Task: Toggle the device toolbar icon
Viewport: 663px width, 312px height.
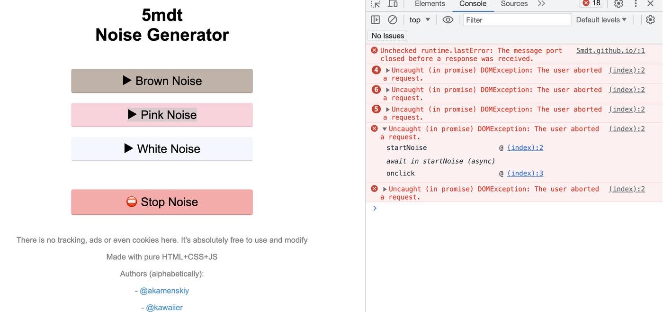Action: [393, 4]
